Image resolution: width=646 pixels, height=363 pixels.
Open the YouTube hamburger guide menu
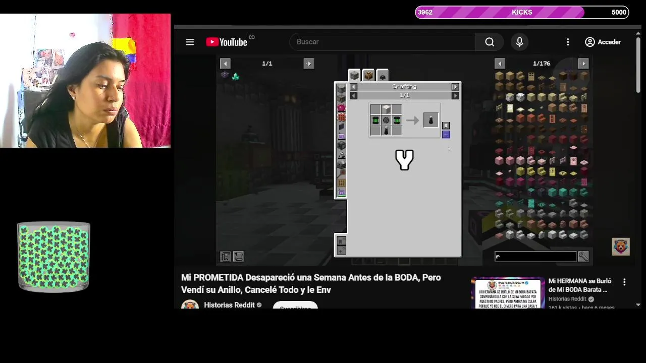click(190, 42)
